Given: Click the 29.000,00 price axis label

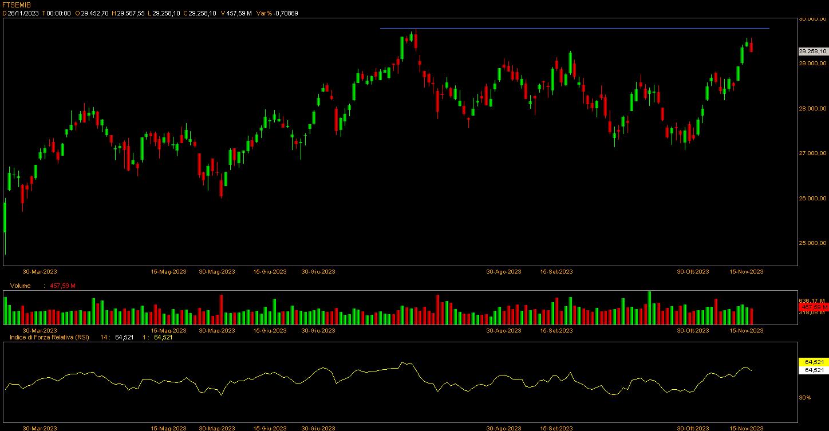Looking at the screenshot, I should pyautogui.click(x=812, y=64).
